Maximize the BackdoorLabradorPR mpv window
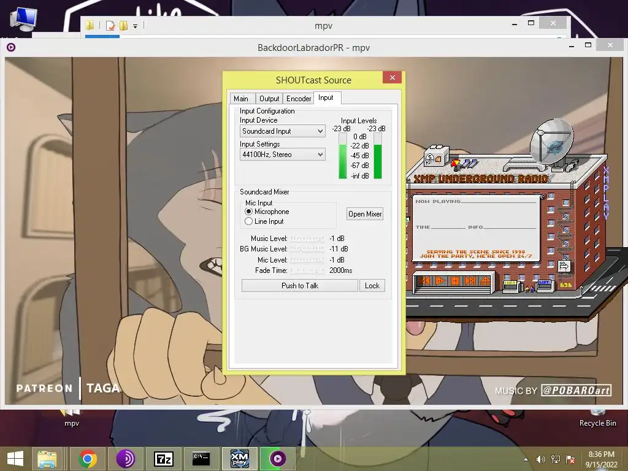The height and width of the screenshot is (471, 628). pos(588,45)
